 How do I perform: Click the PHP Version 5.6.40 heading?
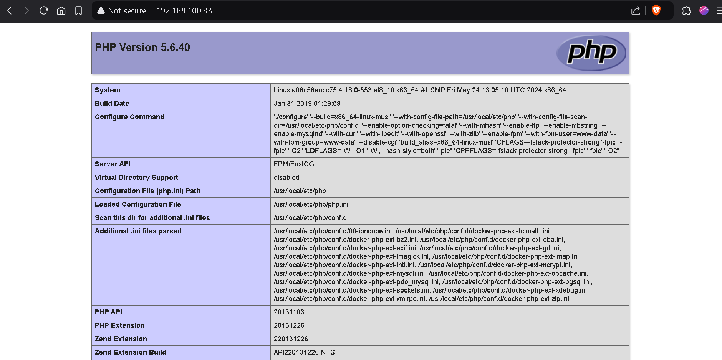click(142, 48)
